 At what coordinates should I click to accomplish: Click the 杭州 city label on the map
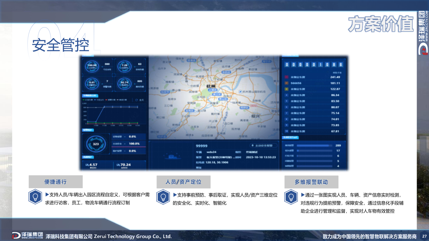(x=211, y=86)
